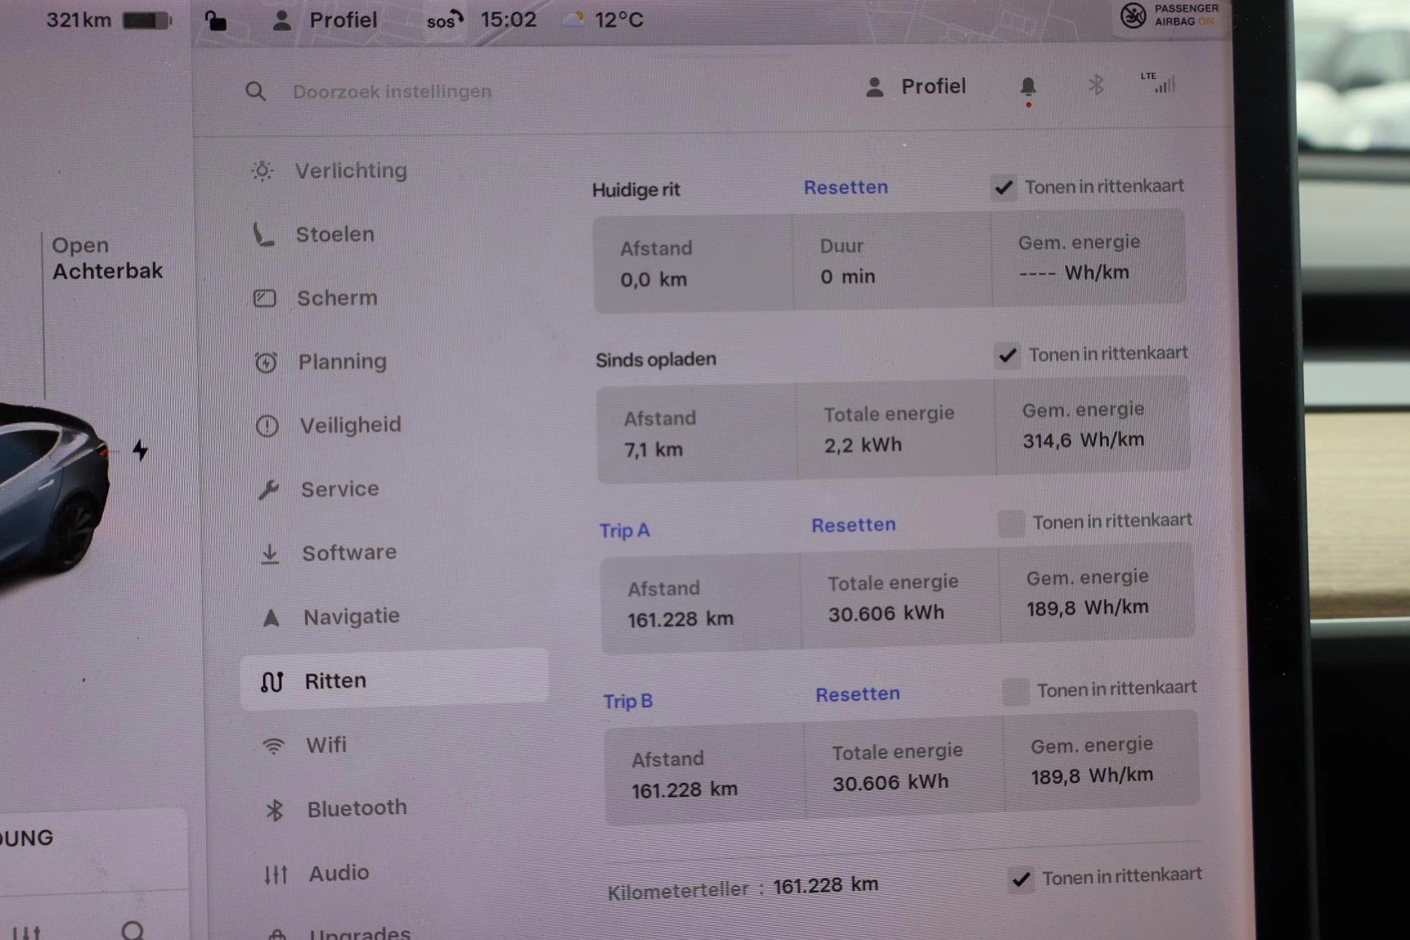This screenshot has height=940, width=1410.
Task: Click the unlocked padlock icon
Action: point(215,21)
